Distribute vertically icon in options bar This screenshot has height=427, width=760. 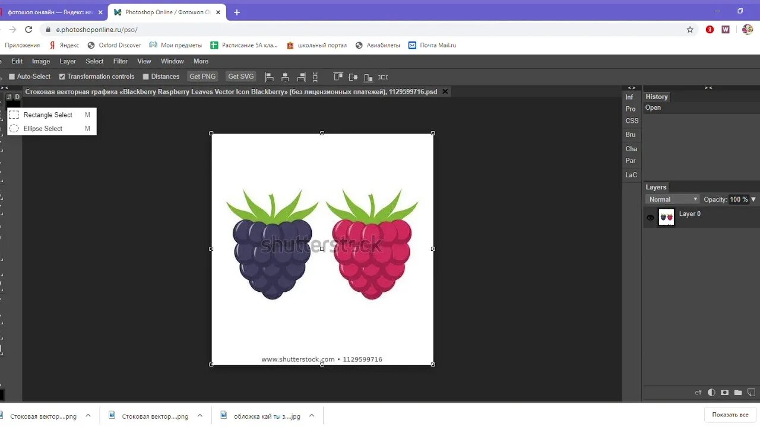click(315, 77)
